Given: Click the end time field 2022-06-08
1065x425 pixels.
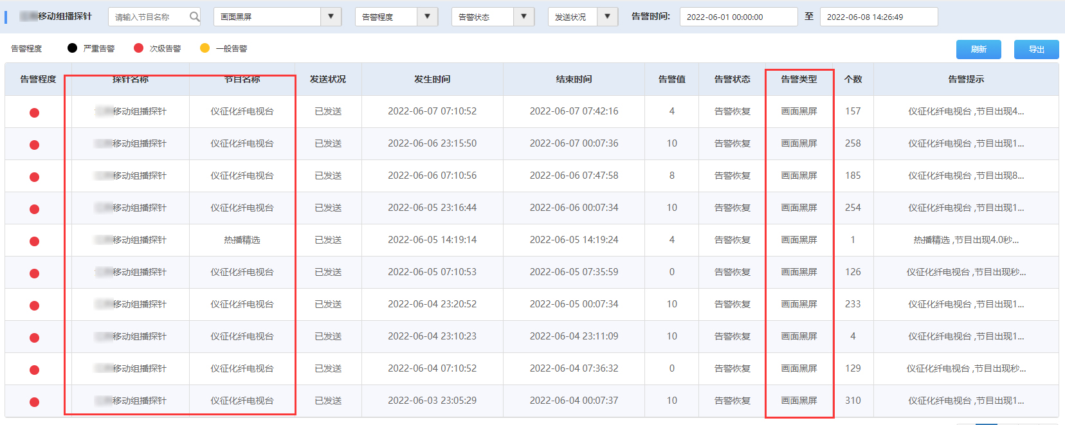Looking at the screenshot, I should click(878, 17).
